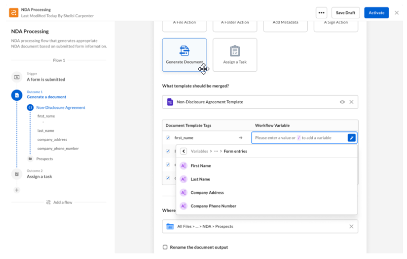Toggle the first_name tag checkbox
This screenshot has width=407, height=259.
tap(168, 138)
